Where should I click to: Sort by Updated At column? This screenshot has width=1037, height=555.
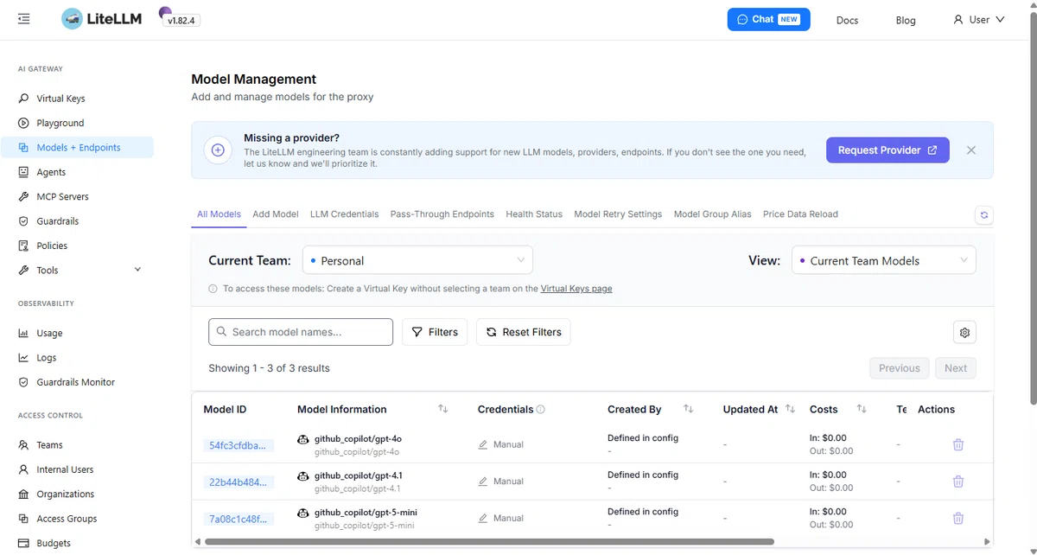791,409
